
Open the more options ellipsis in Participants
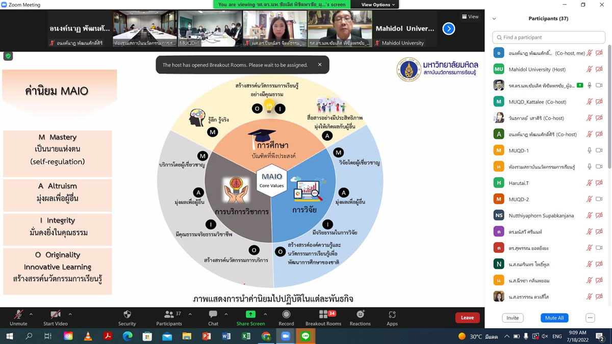click(590, 318)
